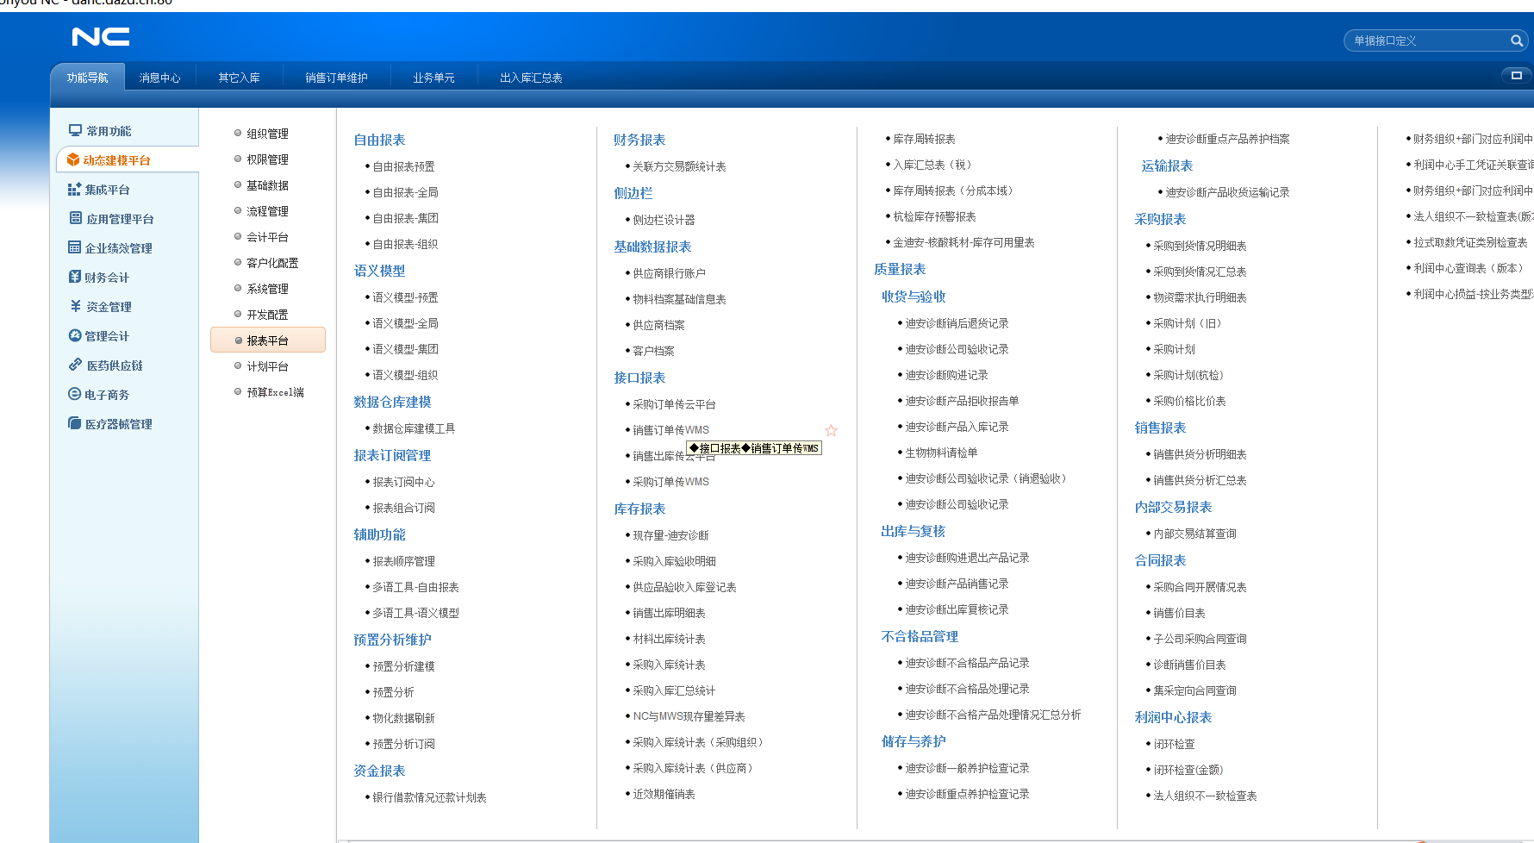This screenshot has width=1534, height=843.
Task: Select 基础数据 in the submenu
Action: [x=267, y=185]
